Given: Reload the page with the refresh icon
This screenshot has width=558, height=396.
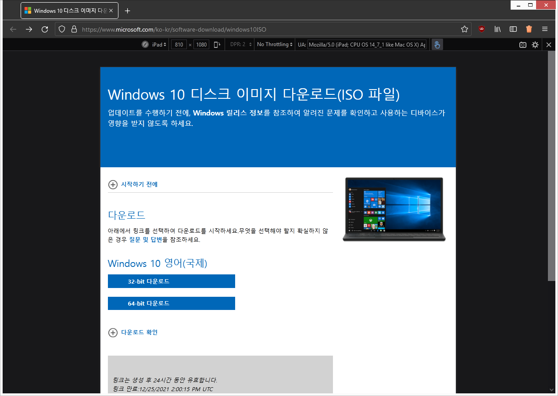Looking at the screenshot, I should (x=45, y=29).
